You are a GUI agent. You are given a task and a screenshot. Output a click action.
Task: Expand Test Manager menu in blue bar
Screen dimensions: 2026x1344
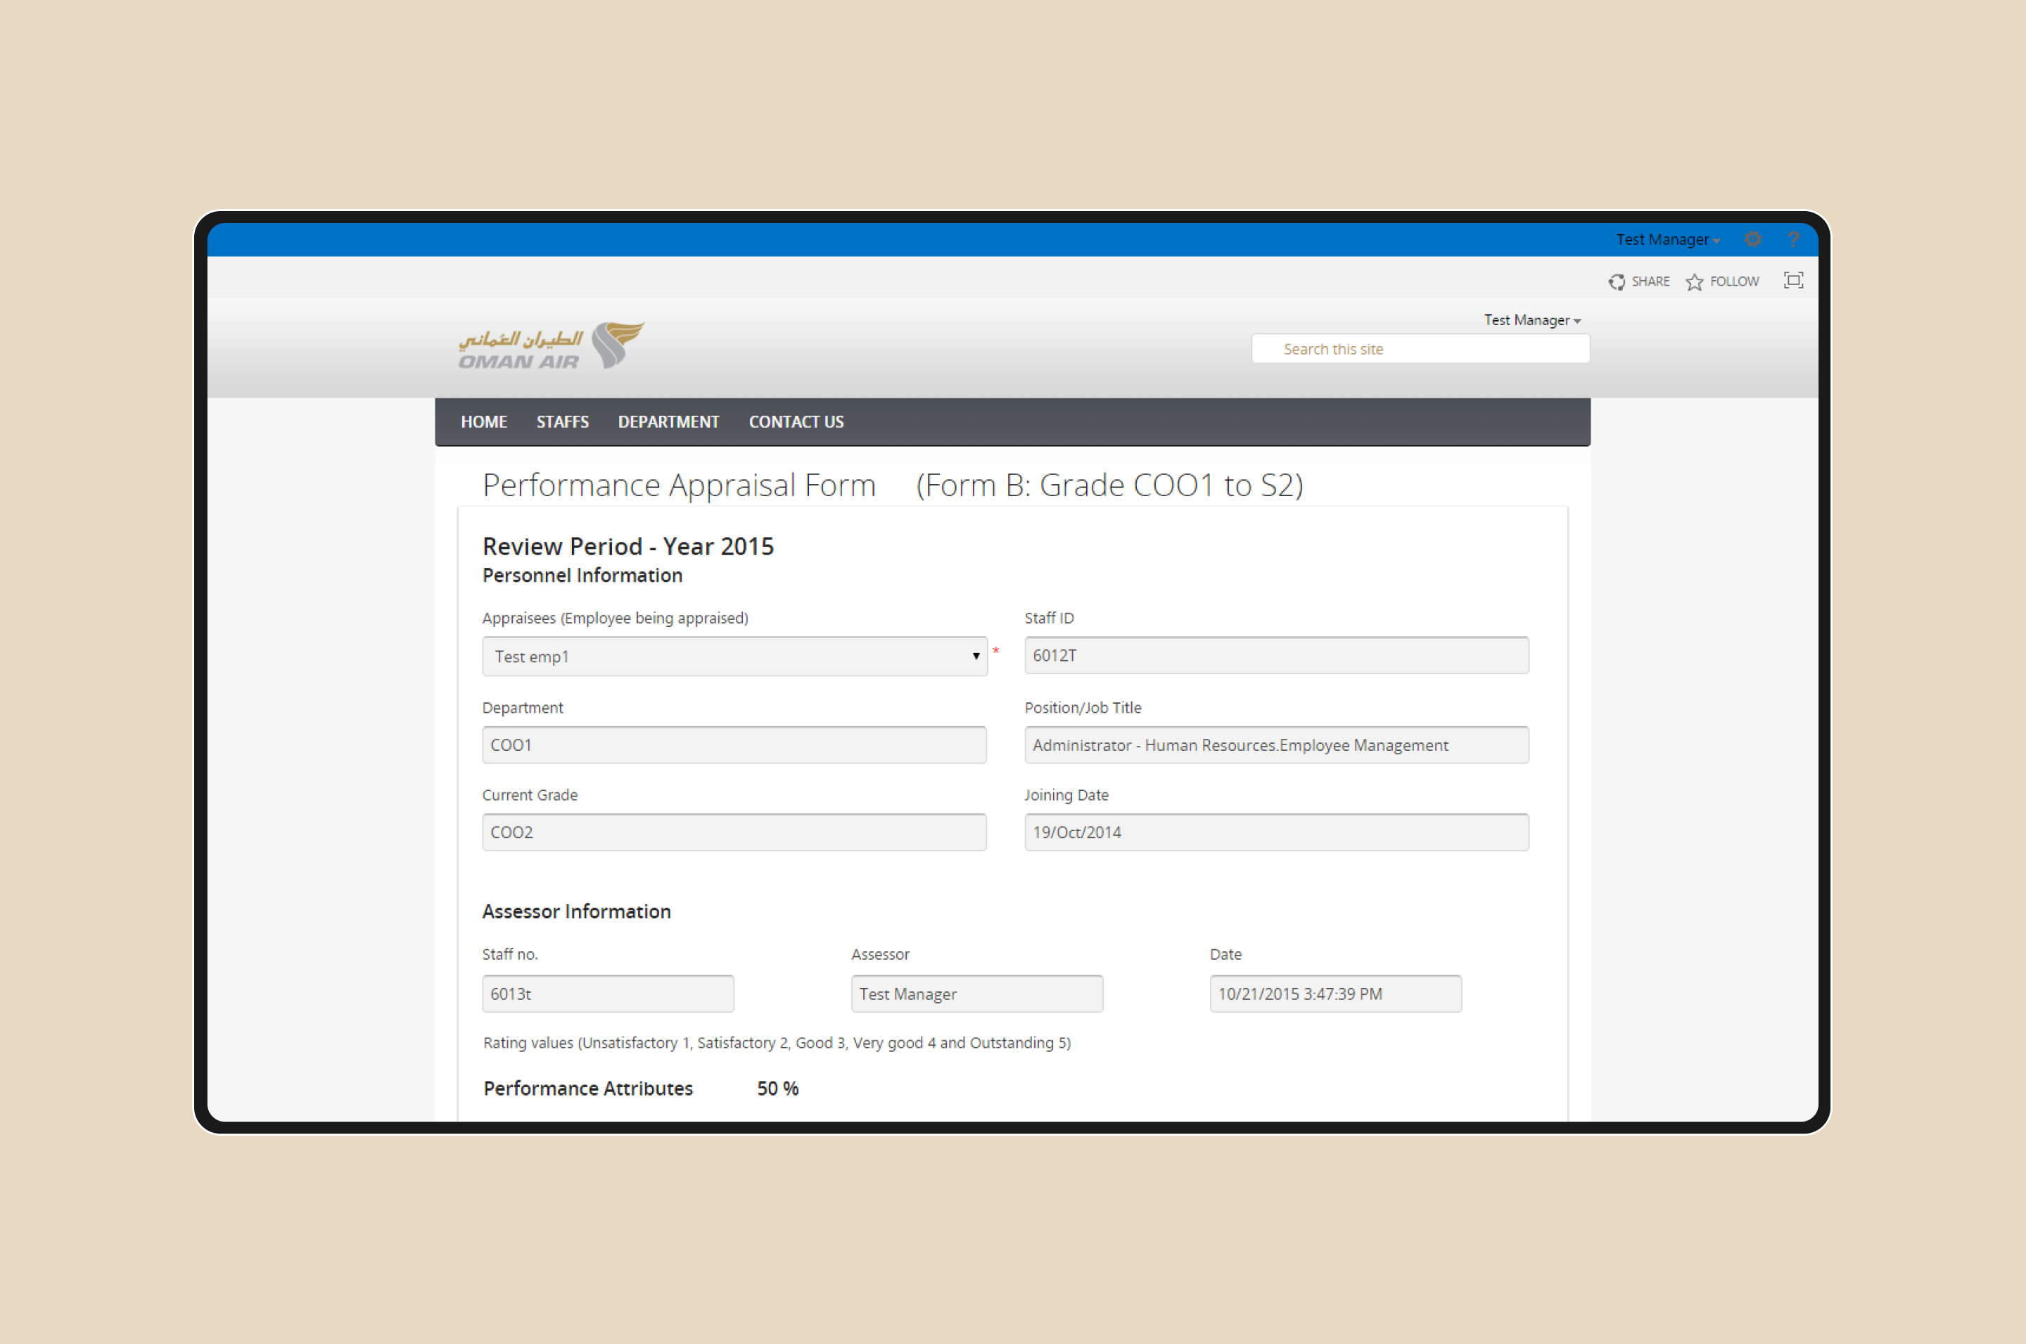pyautogui.click(x=1668, y=239)
